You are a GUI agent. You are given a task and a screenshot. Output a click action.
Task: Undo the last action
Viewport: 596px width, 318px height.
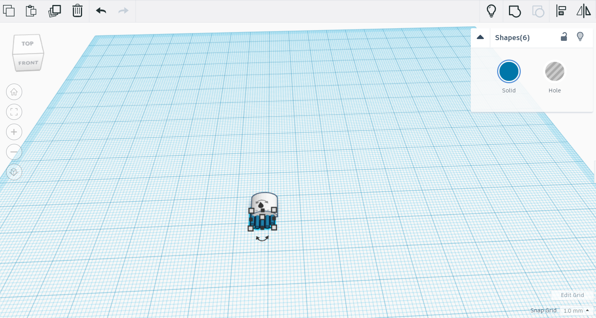(x=101, y=11)
